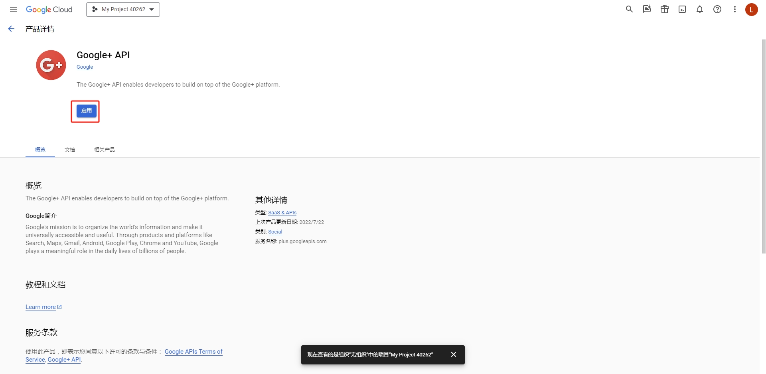Open the main navigation hamburger menu
This screenshot has height=374, width=766.
pos(14,9)
